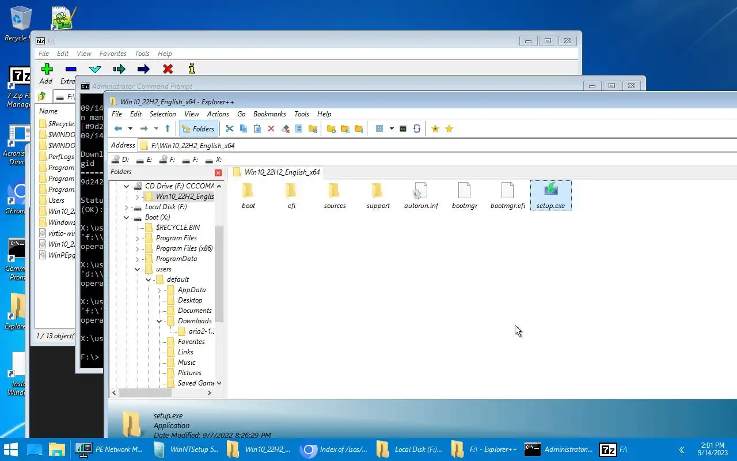737x461 pixels.
Task: Create a new folder with toolbar icon
Action: point(331,129)
